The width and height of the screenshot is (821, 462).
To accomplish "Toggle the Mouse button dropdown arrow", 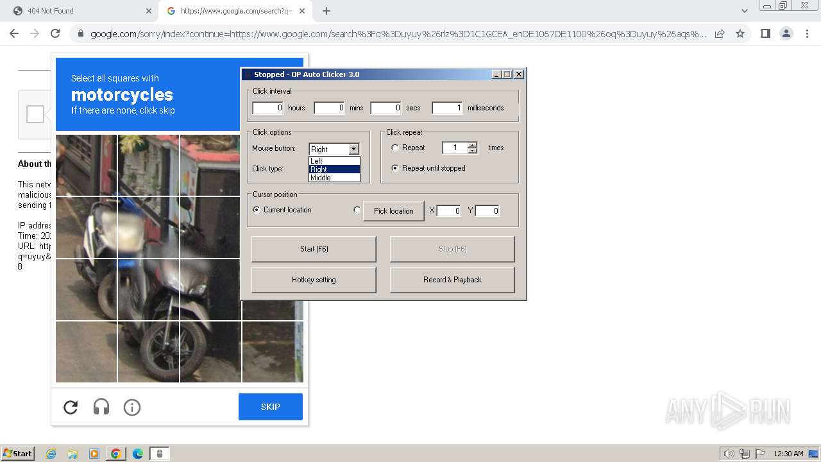I will (353, 149).
